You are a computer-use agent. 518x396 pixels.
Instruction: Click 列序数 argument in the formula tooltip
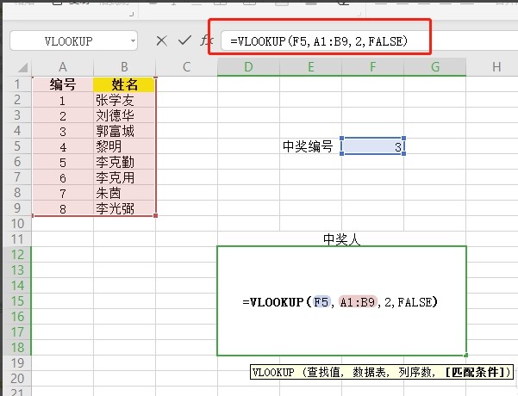pyautogui.click(x=415, y=372)
